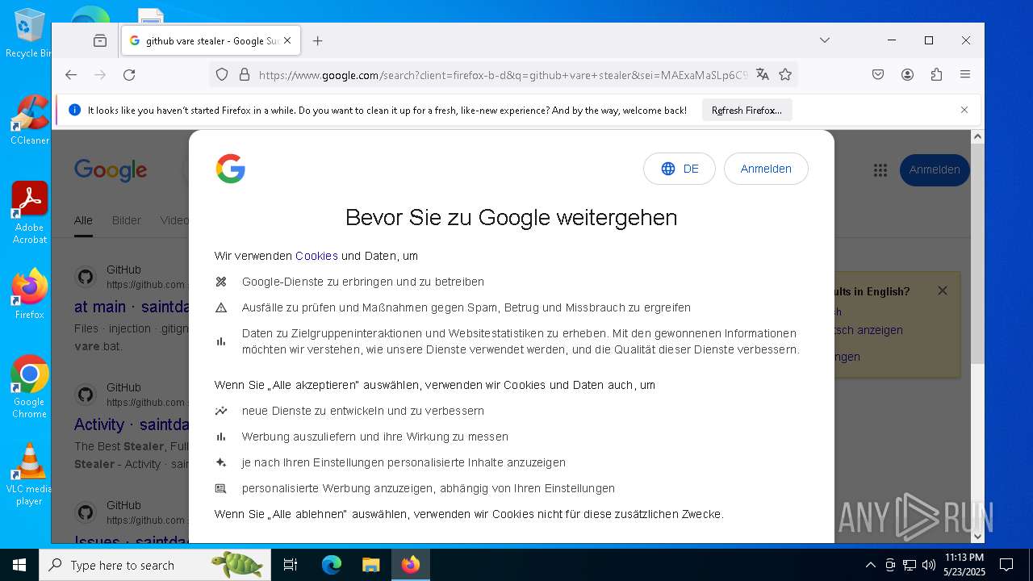
Task: Close the 'github vare stealer' tab
Action: [x=287, y=40]
